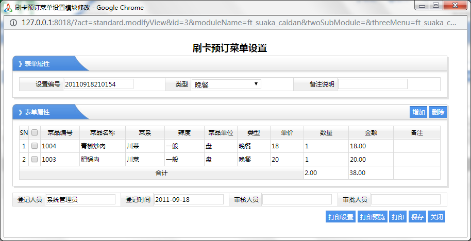471x241 pixels.
Task: Collapse the second 表单属性 section above table
Action: click(x=35, y=112)
